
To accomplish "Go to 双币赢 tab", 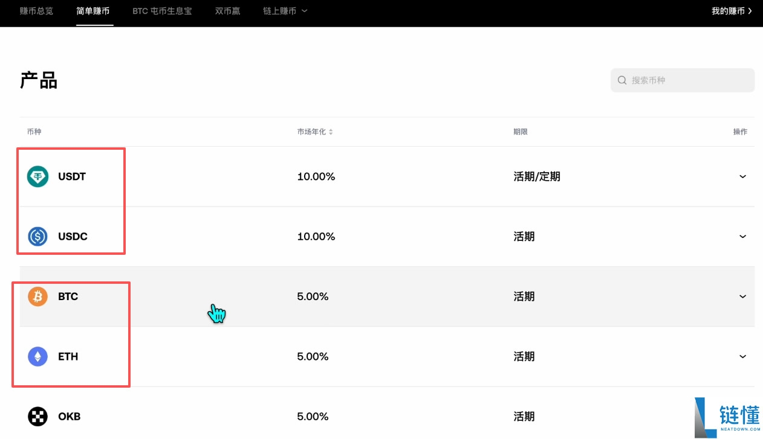I will (x=228, y=11).
